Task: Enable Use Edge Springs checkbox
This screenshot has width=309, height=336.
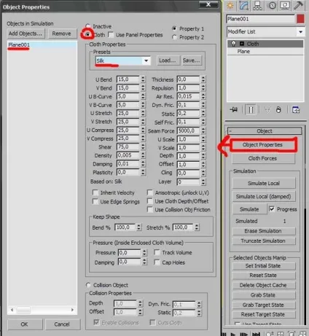Action: coord(95,201)
